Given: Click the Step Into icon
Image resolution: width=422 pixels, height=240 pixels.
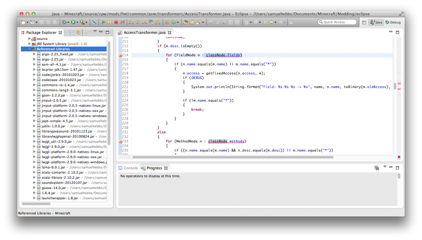Looking at the screenshot, I should point(131,22).
